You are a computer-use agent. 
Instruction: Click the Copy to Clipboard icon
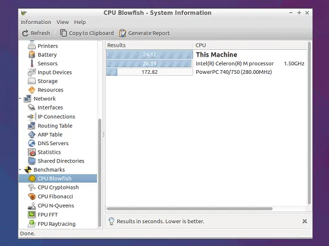coord(64,33)
